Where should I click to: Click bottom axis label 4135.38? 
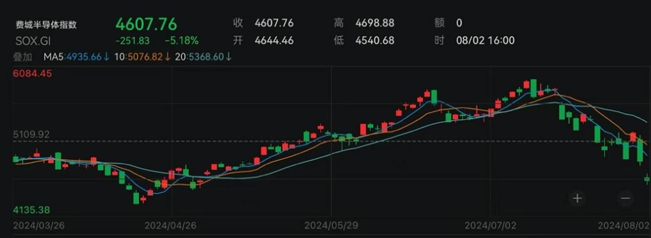tap(31, 210)
